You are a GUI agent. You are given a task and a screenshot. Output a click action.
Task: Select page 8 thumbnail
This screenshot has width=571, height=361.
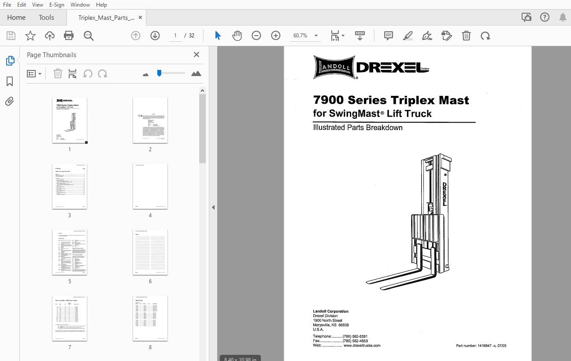150,318
